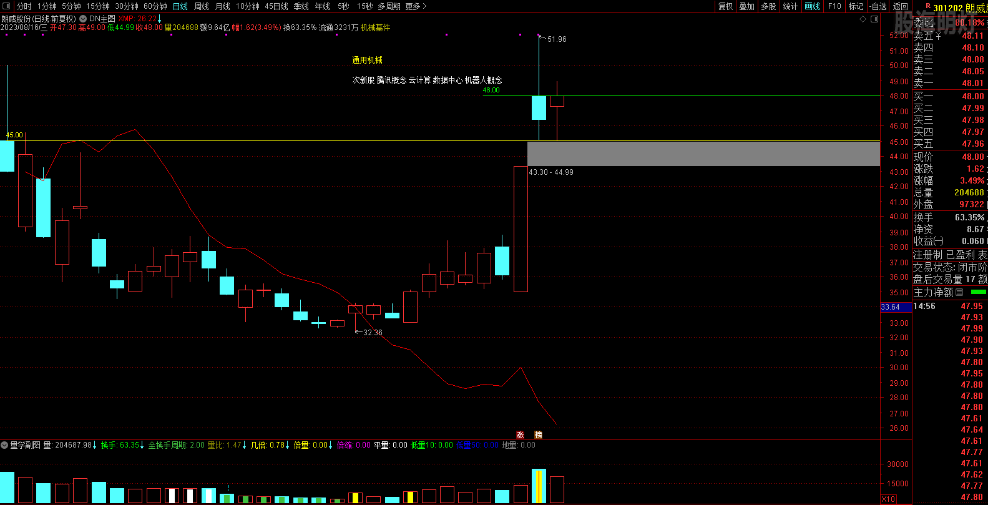The height and width of the screenshot is (505, 988).
Task: Click the 32.36 low price label
Action: tap(373, 333)
